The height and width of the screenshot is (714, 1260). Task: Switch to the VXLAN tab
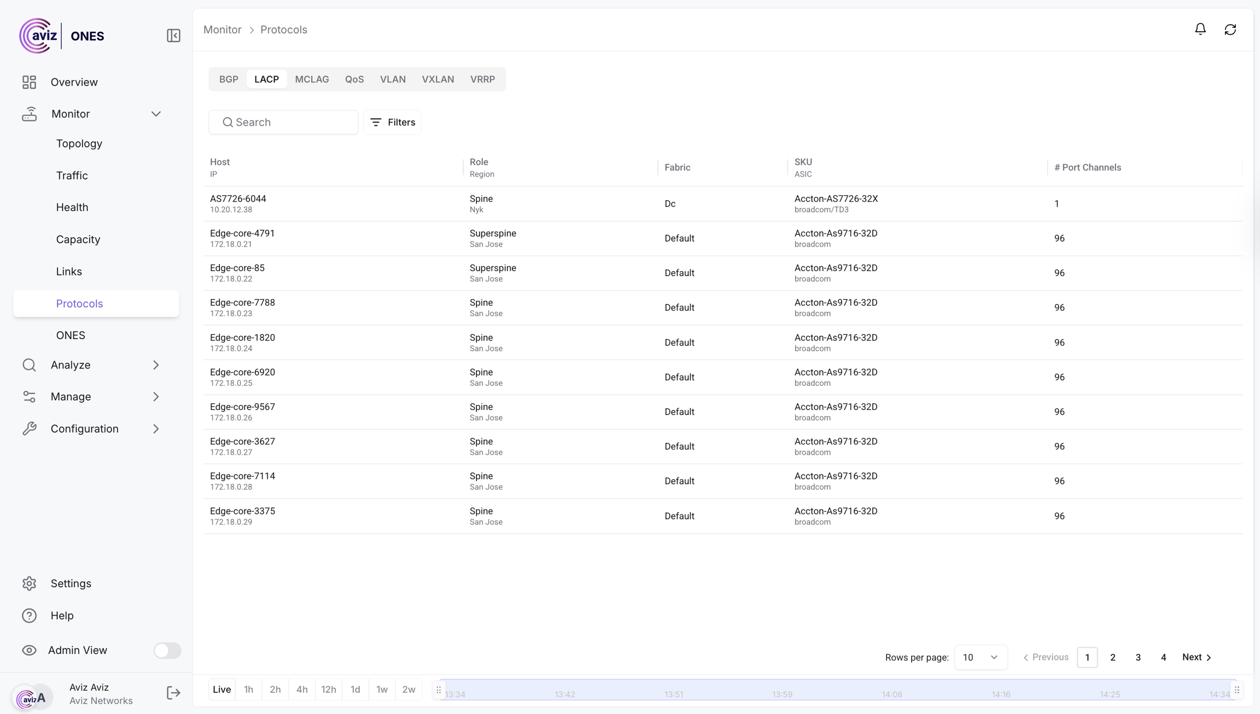point(437,79)
